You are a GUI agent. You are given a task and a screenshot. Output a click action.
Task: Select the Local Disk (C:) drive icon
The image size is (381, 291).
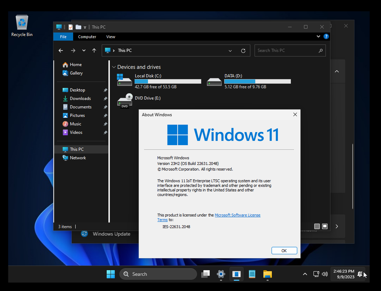pos(124,80)
